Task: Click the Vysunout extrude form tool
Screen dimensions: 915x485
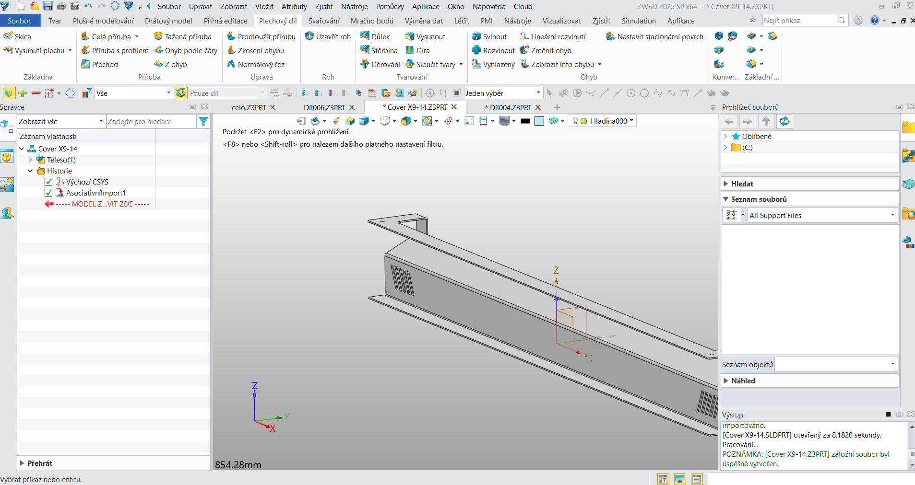Action: pos(425,36)
